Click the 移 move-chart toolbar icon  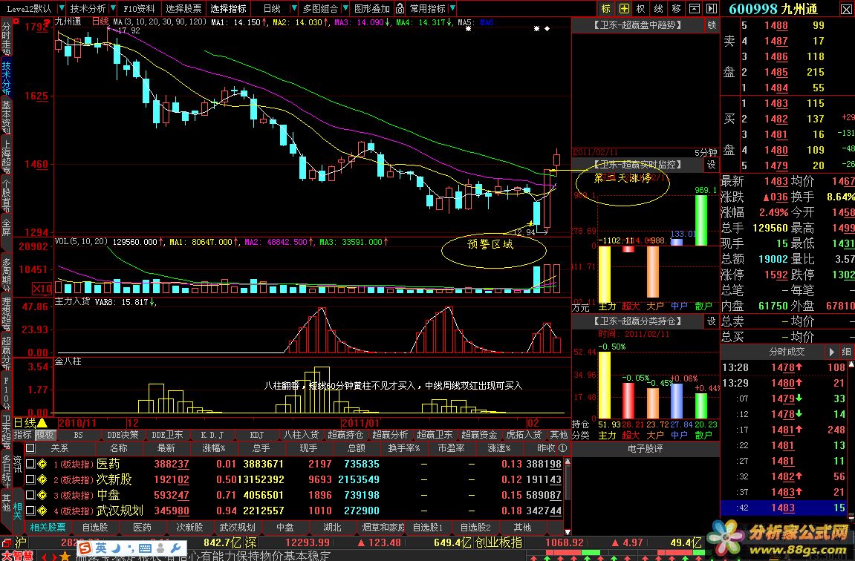677,8
